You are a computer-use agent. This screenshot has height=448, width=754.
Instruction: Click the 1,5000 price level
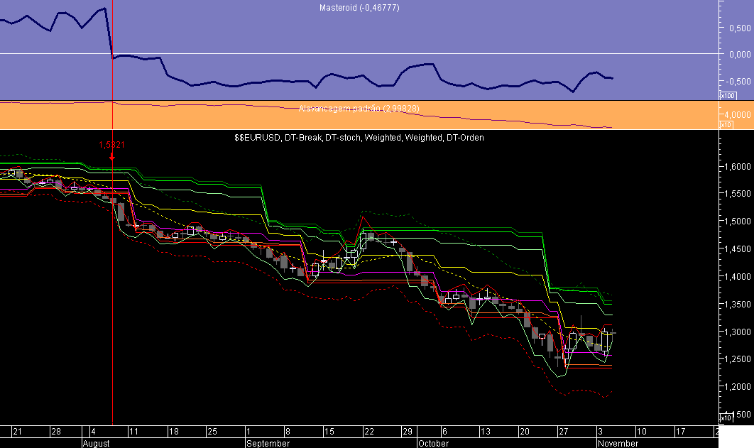point(738,222)
